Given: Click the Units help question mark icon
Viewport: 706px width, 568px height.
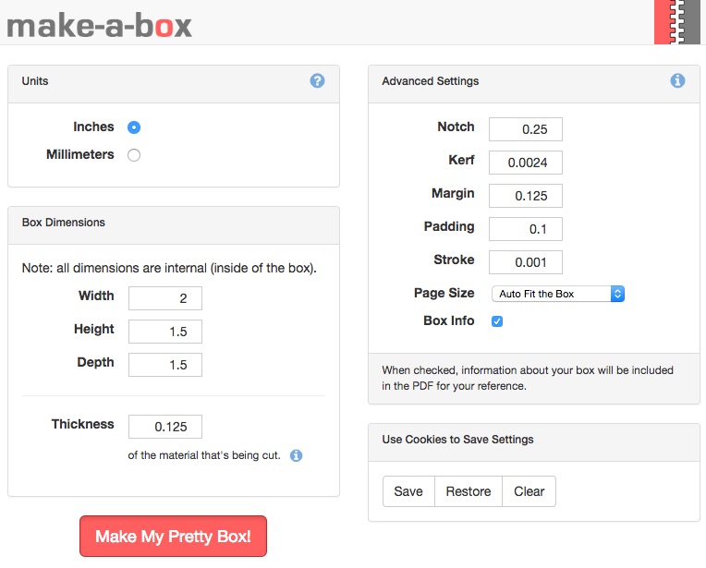Looking at the screenshot, I should (317, 81).
